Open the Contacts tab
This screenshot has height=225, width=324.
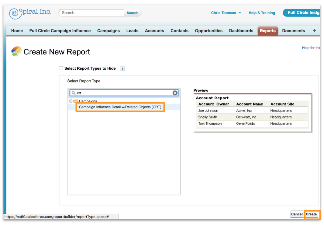tap(179, 31)
